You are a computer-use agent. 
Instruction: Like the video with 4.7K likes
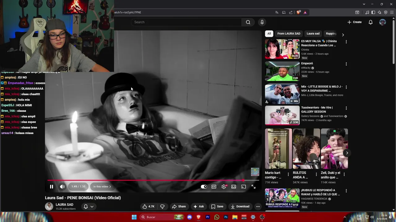pyautogui.click(x=148, y=207)
